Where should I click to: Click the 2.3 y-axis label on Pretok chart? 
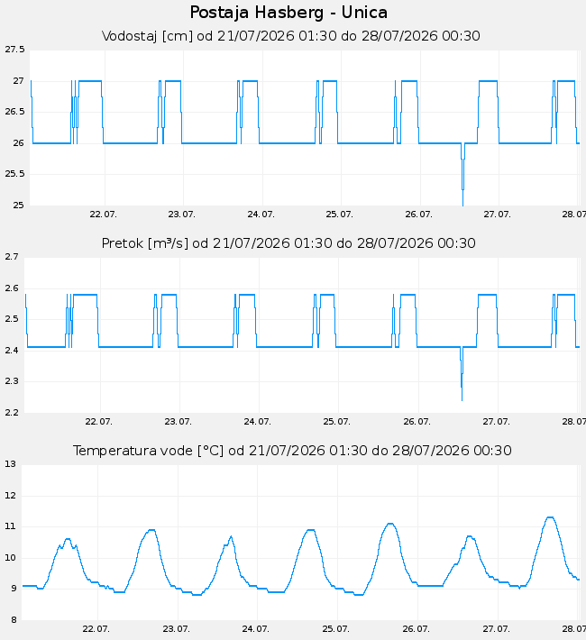12,381
